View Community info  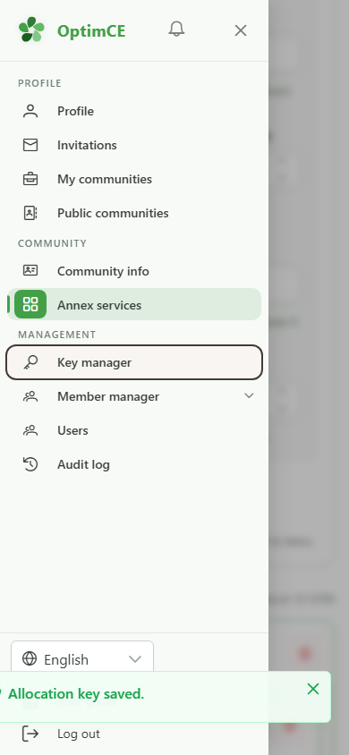[x=134, y=271]
